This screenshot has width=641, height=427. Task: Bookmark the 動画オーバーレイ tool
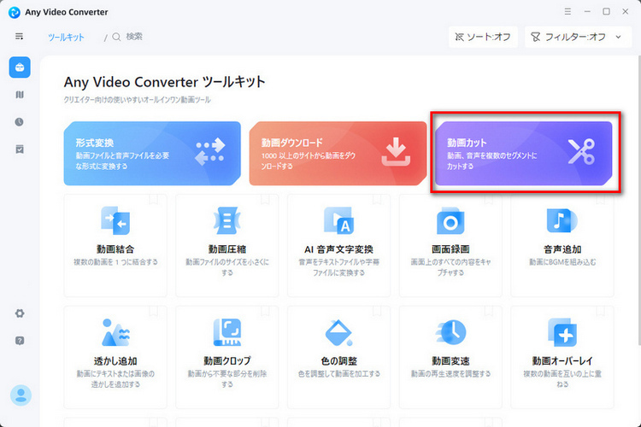[x=600, y=312]
